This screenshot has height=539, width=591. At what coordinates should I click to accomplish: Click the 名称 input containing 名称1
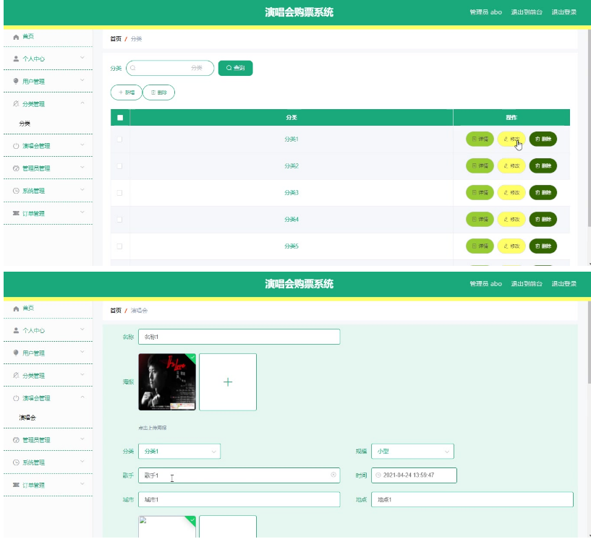[x=239, y=337]
